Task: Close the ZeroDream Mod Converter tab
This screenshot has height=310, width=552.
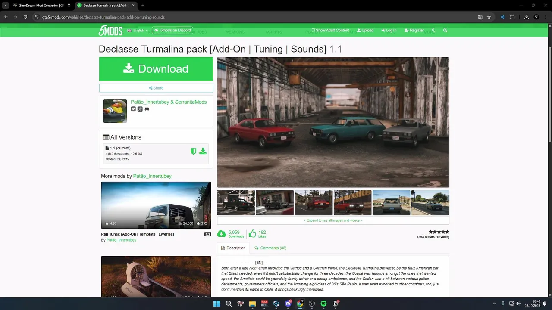Action: tap(69, 6)
